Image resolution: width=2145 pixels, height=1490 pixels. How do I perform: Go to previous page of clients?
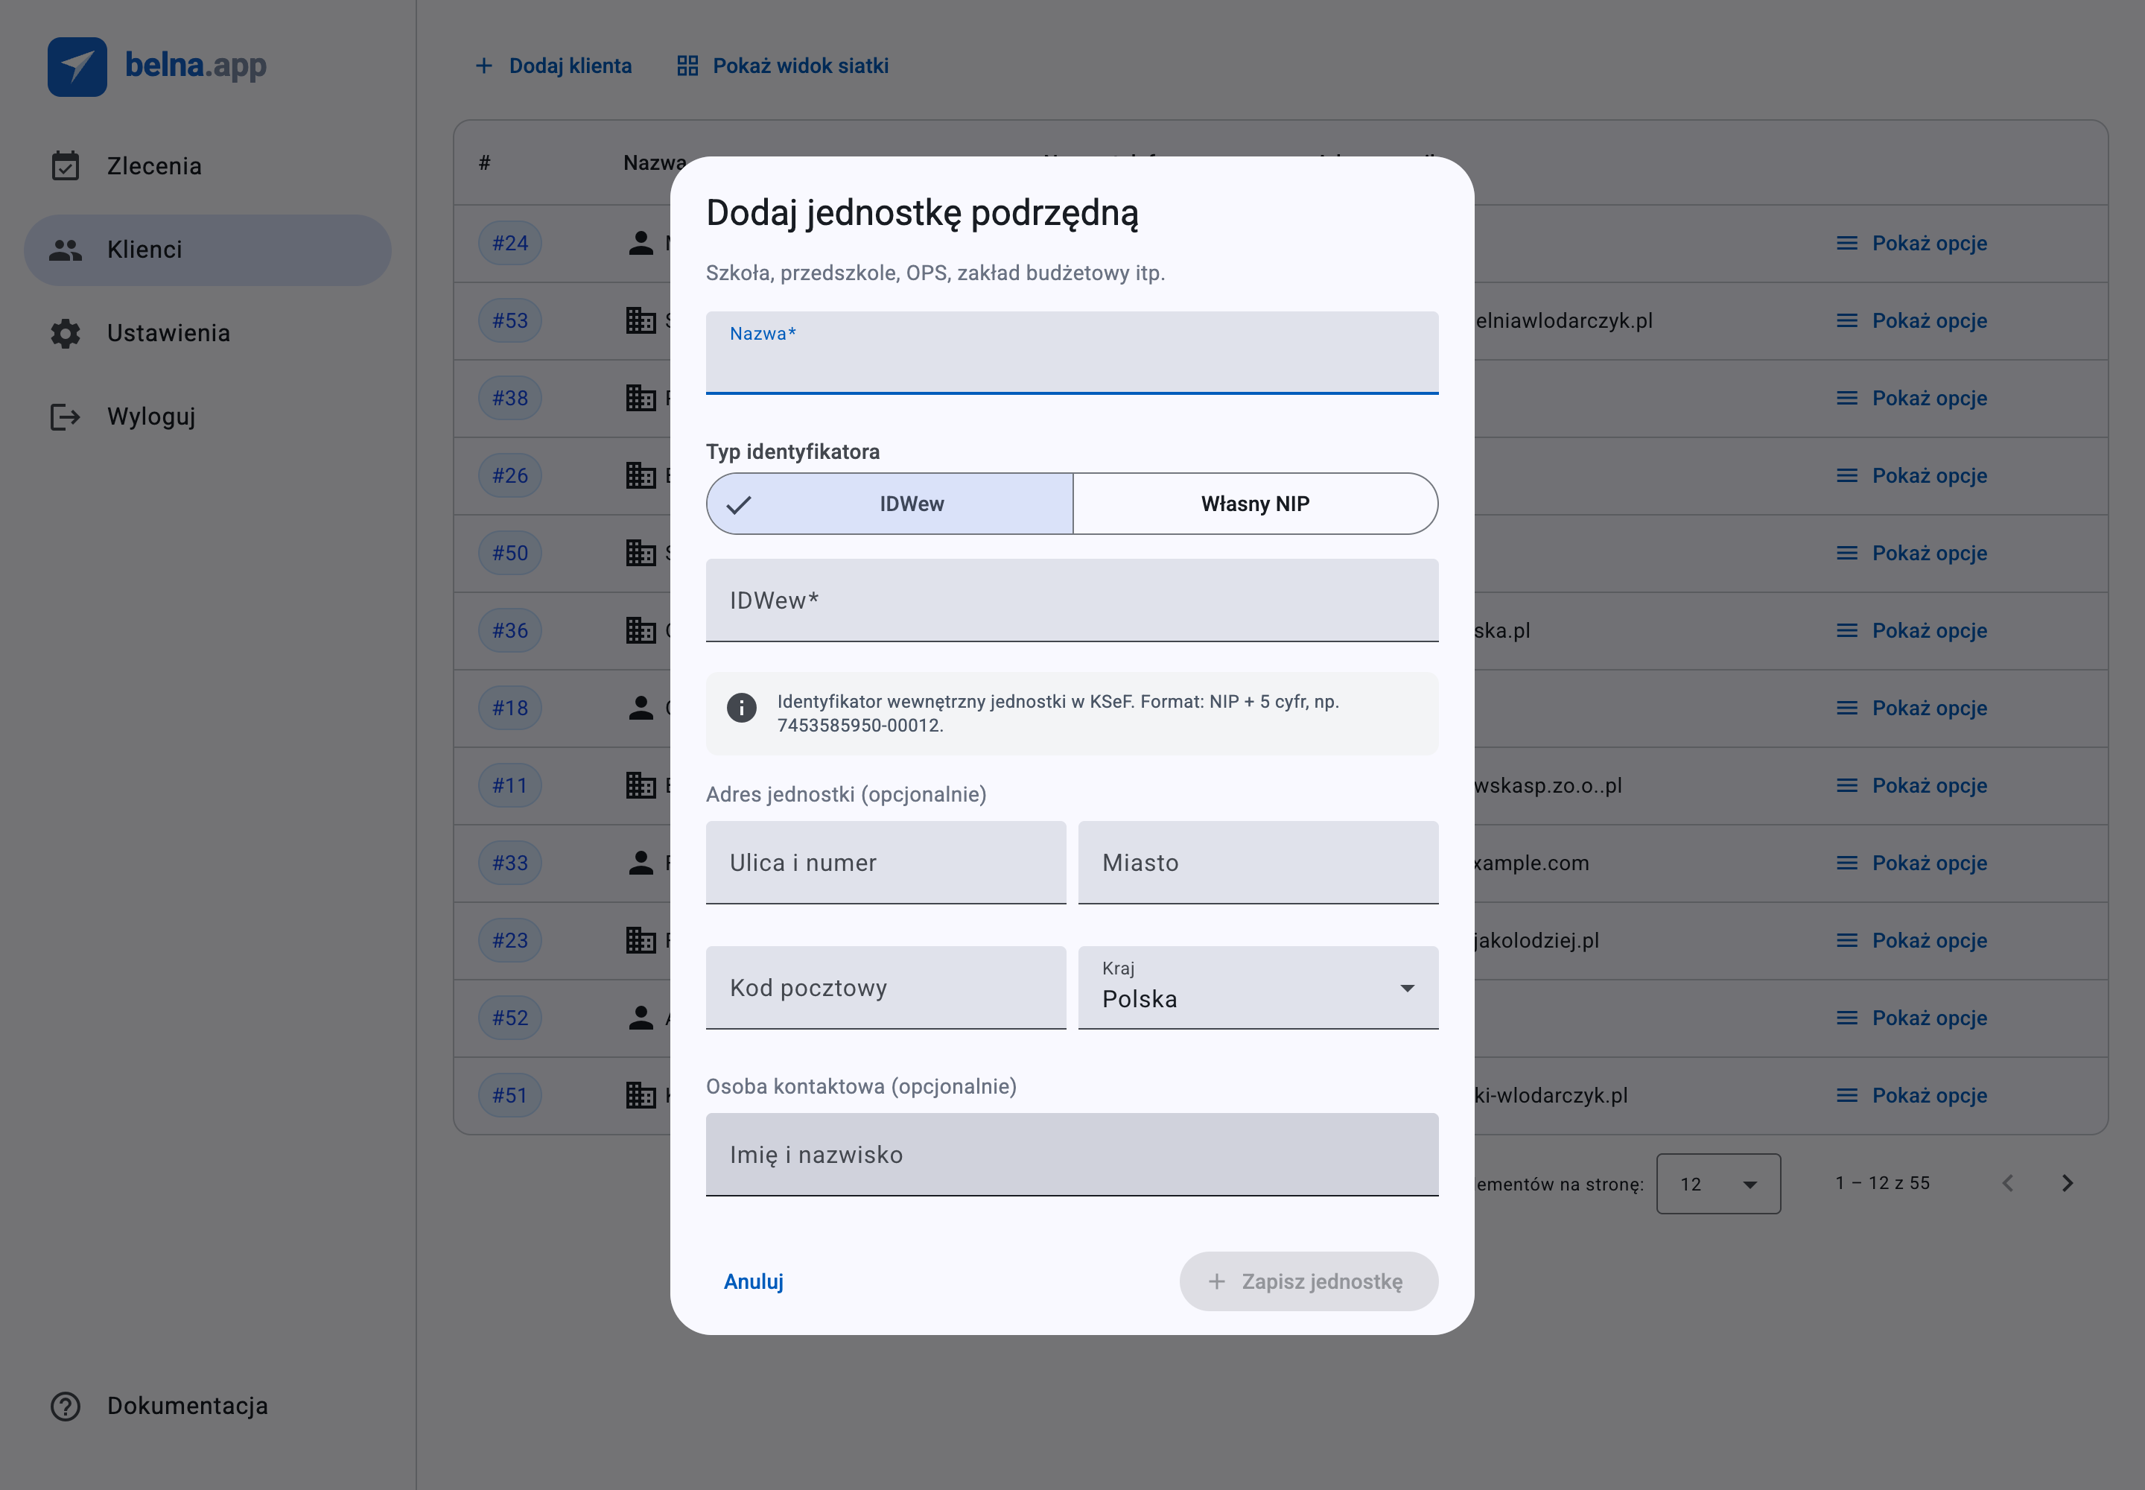coord(2008,1184)
